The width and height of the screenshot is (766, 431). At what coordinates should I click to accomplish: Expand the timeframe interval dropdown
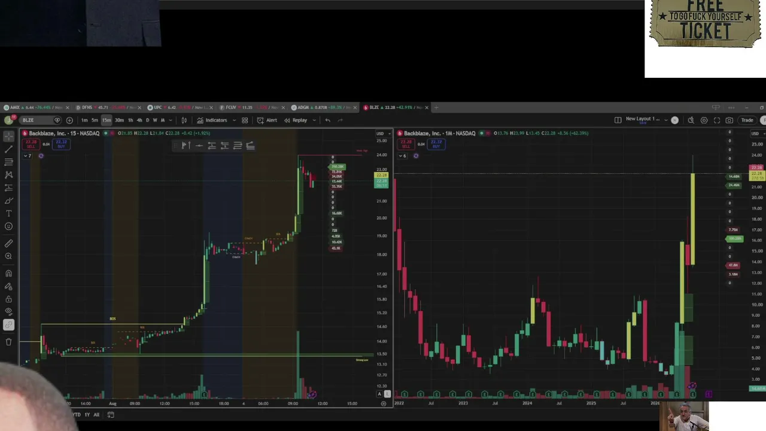171,120
